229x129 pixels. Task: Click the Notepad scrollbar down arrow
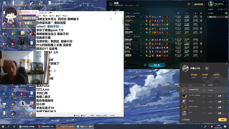(123, 111)
